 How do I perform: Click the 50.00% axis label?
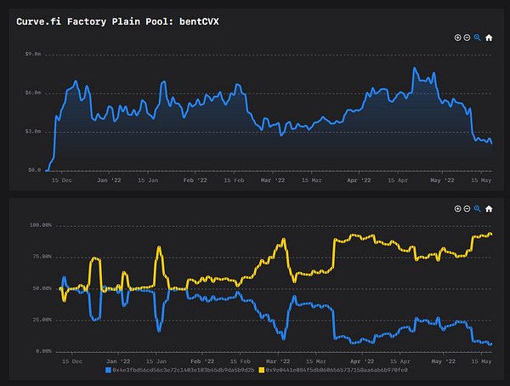tap(42, 288)
